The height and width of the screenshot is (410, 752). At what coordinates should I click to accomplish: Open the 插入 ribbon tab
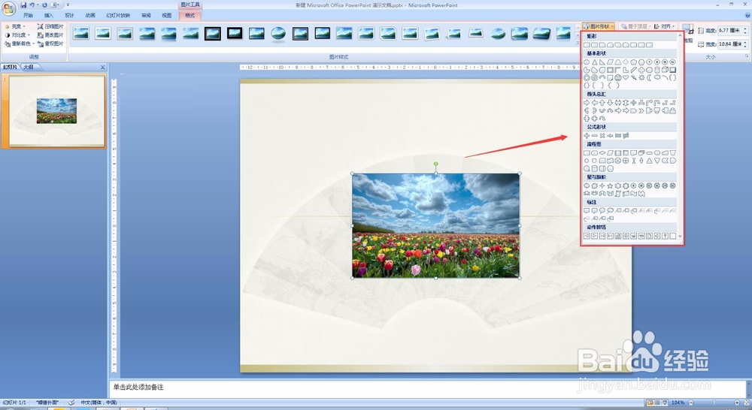(48, 15)
